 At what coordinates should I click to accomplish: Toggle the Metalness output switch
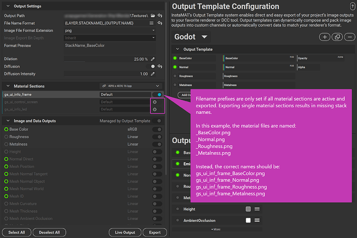tap(157, 144)
